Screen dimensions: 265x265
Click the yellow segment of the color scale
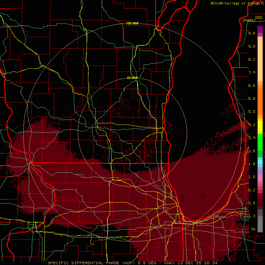coord(260,126)
